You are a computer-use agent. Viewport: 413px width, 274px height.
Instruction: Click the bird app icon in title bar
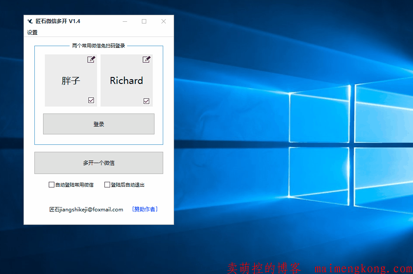click(x=30, y=21)
